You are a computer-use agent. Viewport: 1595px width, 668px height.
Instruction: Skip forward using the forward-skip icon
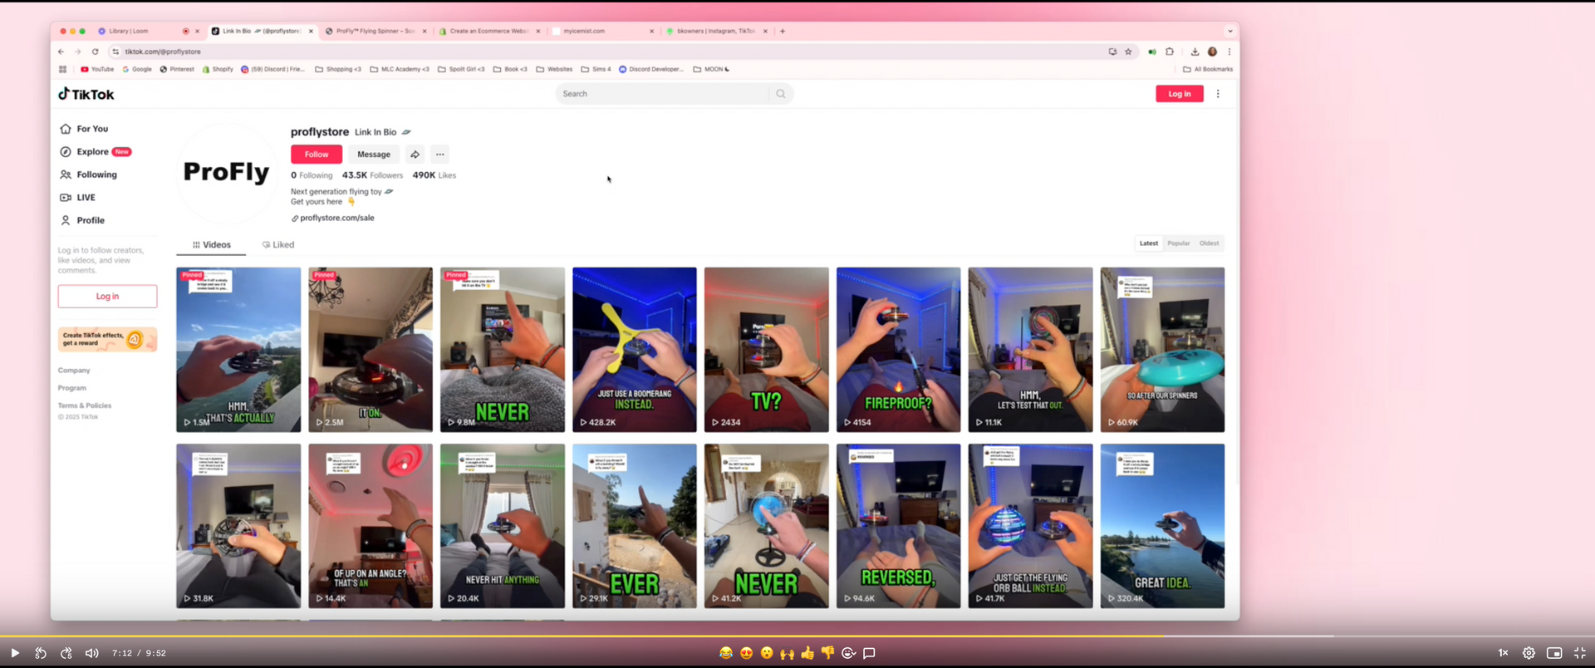click(x=66, y=653)
